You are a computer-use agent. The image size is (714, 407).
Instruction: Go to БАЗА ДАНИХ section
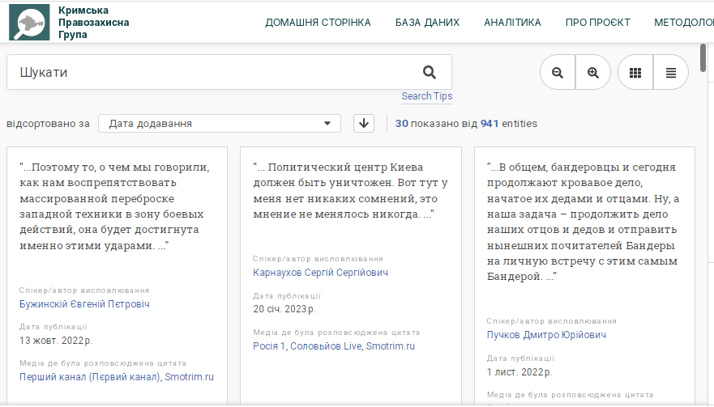[427, 23]
